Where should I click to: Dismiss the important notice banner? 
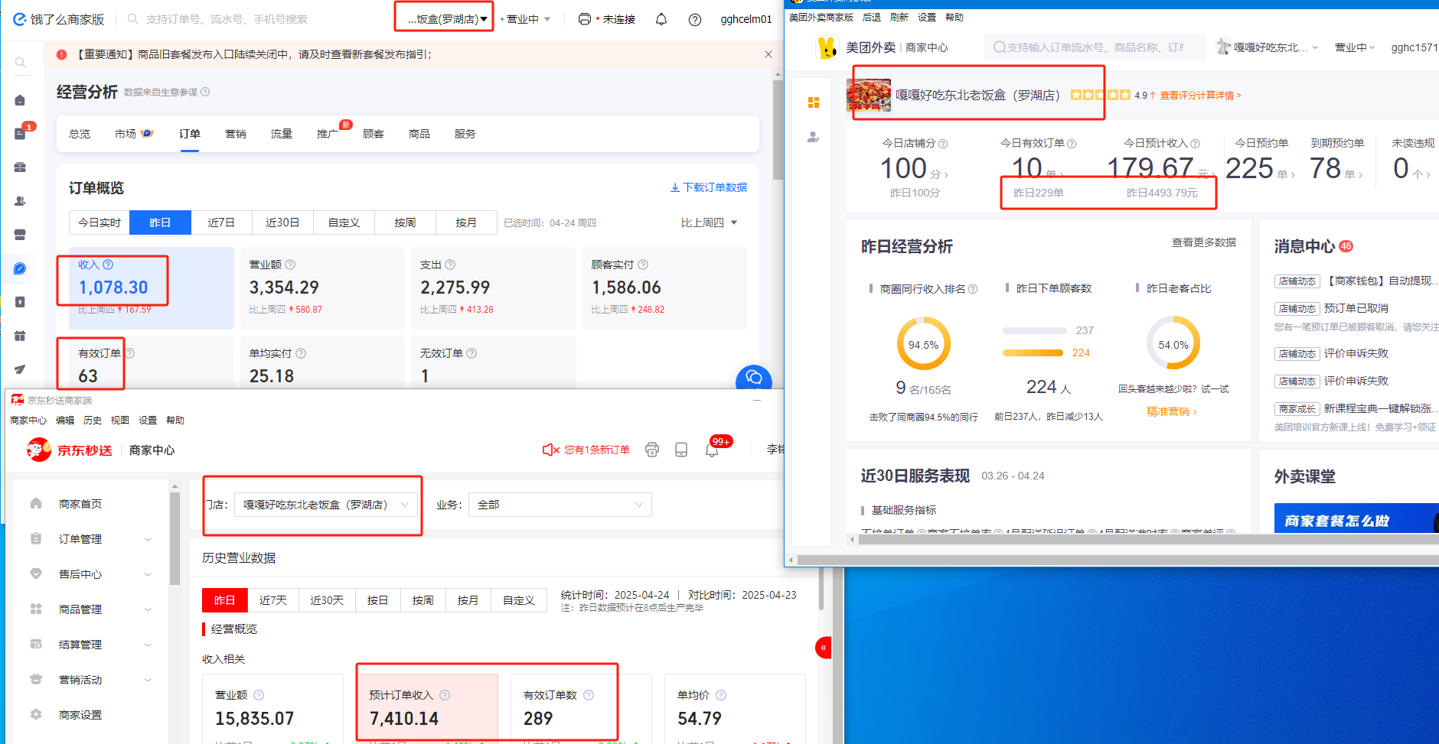click(768, 54)
